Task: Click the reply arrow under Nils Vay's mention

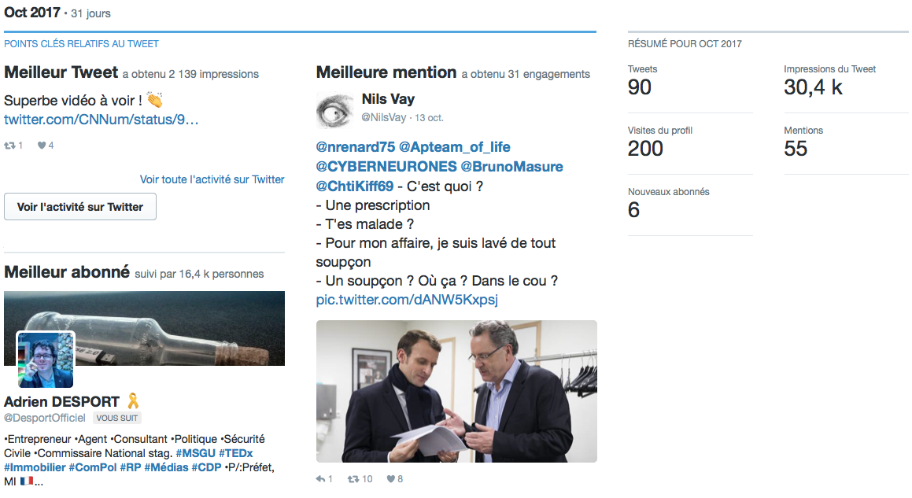Action: (320, 479)
